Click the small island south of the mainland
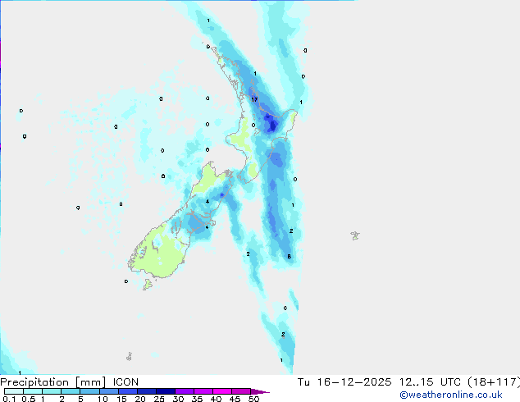The image size is (520, 402). (148, 284)
